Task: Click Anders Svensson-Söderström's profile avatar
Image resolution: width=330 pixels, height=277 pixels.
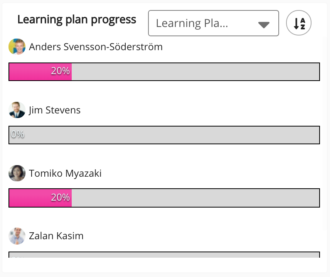Action: (17, 47)
